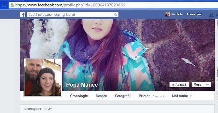Click the 20+ notification badge
This screenshot has height=113, width=218.
tap(199, 14)
